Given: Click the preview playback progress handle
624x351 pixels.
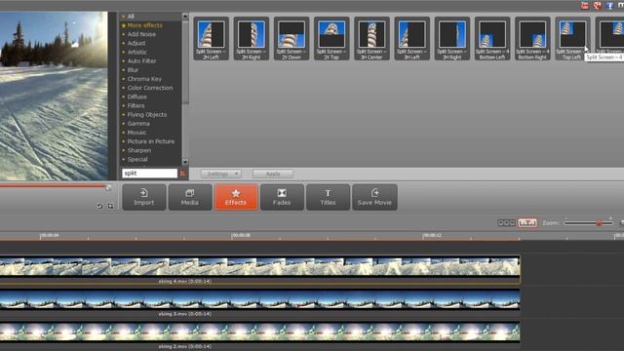Looking at the screenshot, I should 108,187.
